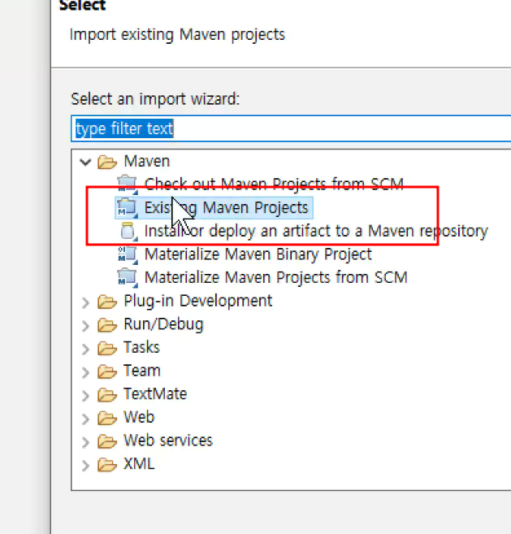Image resolution: width=511 pixels, height=534 pixels.
Task: Click the Install or deploy artifact jar icon
Action: [x=128, y=231]
